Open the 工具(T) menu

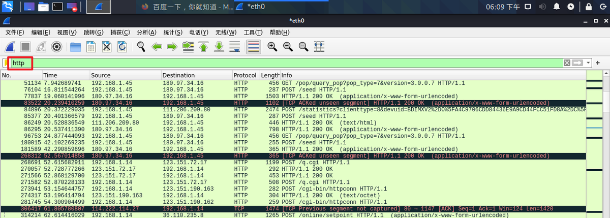(253, 32)
